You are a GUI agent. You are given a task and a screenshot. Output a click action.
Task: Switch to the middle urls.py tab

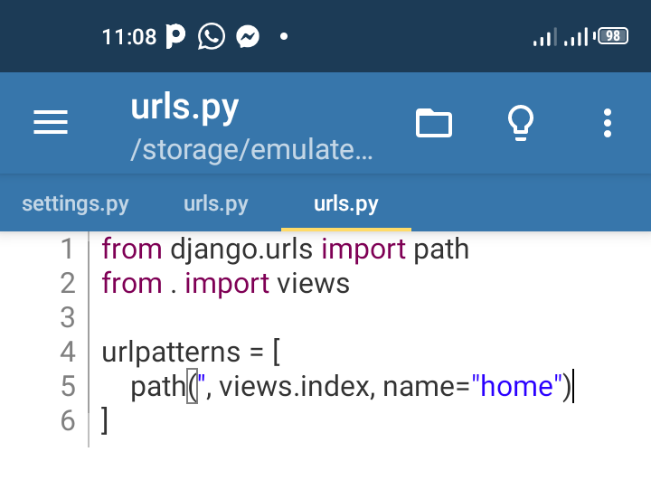click(216, 203)
